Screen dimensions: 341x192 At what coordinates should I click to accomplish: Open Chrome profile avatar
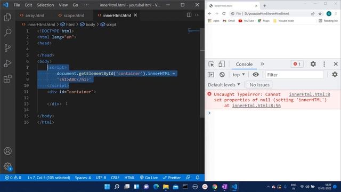pos(329,13)
